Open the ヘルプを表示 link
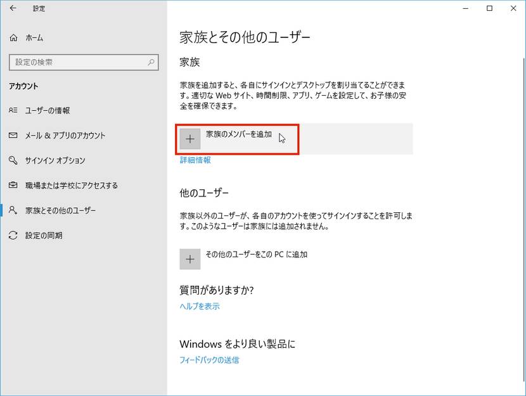The height and width of the screenshot is (396, 526). point(200,306)
